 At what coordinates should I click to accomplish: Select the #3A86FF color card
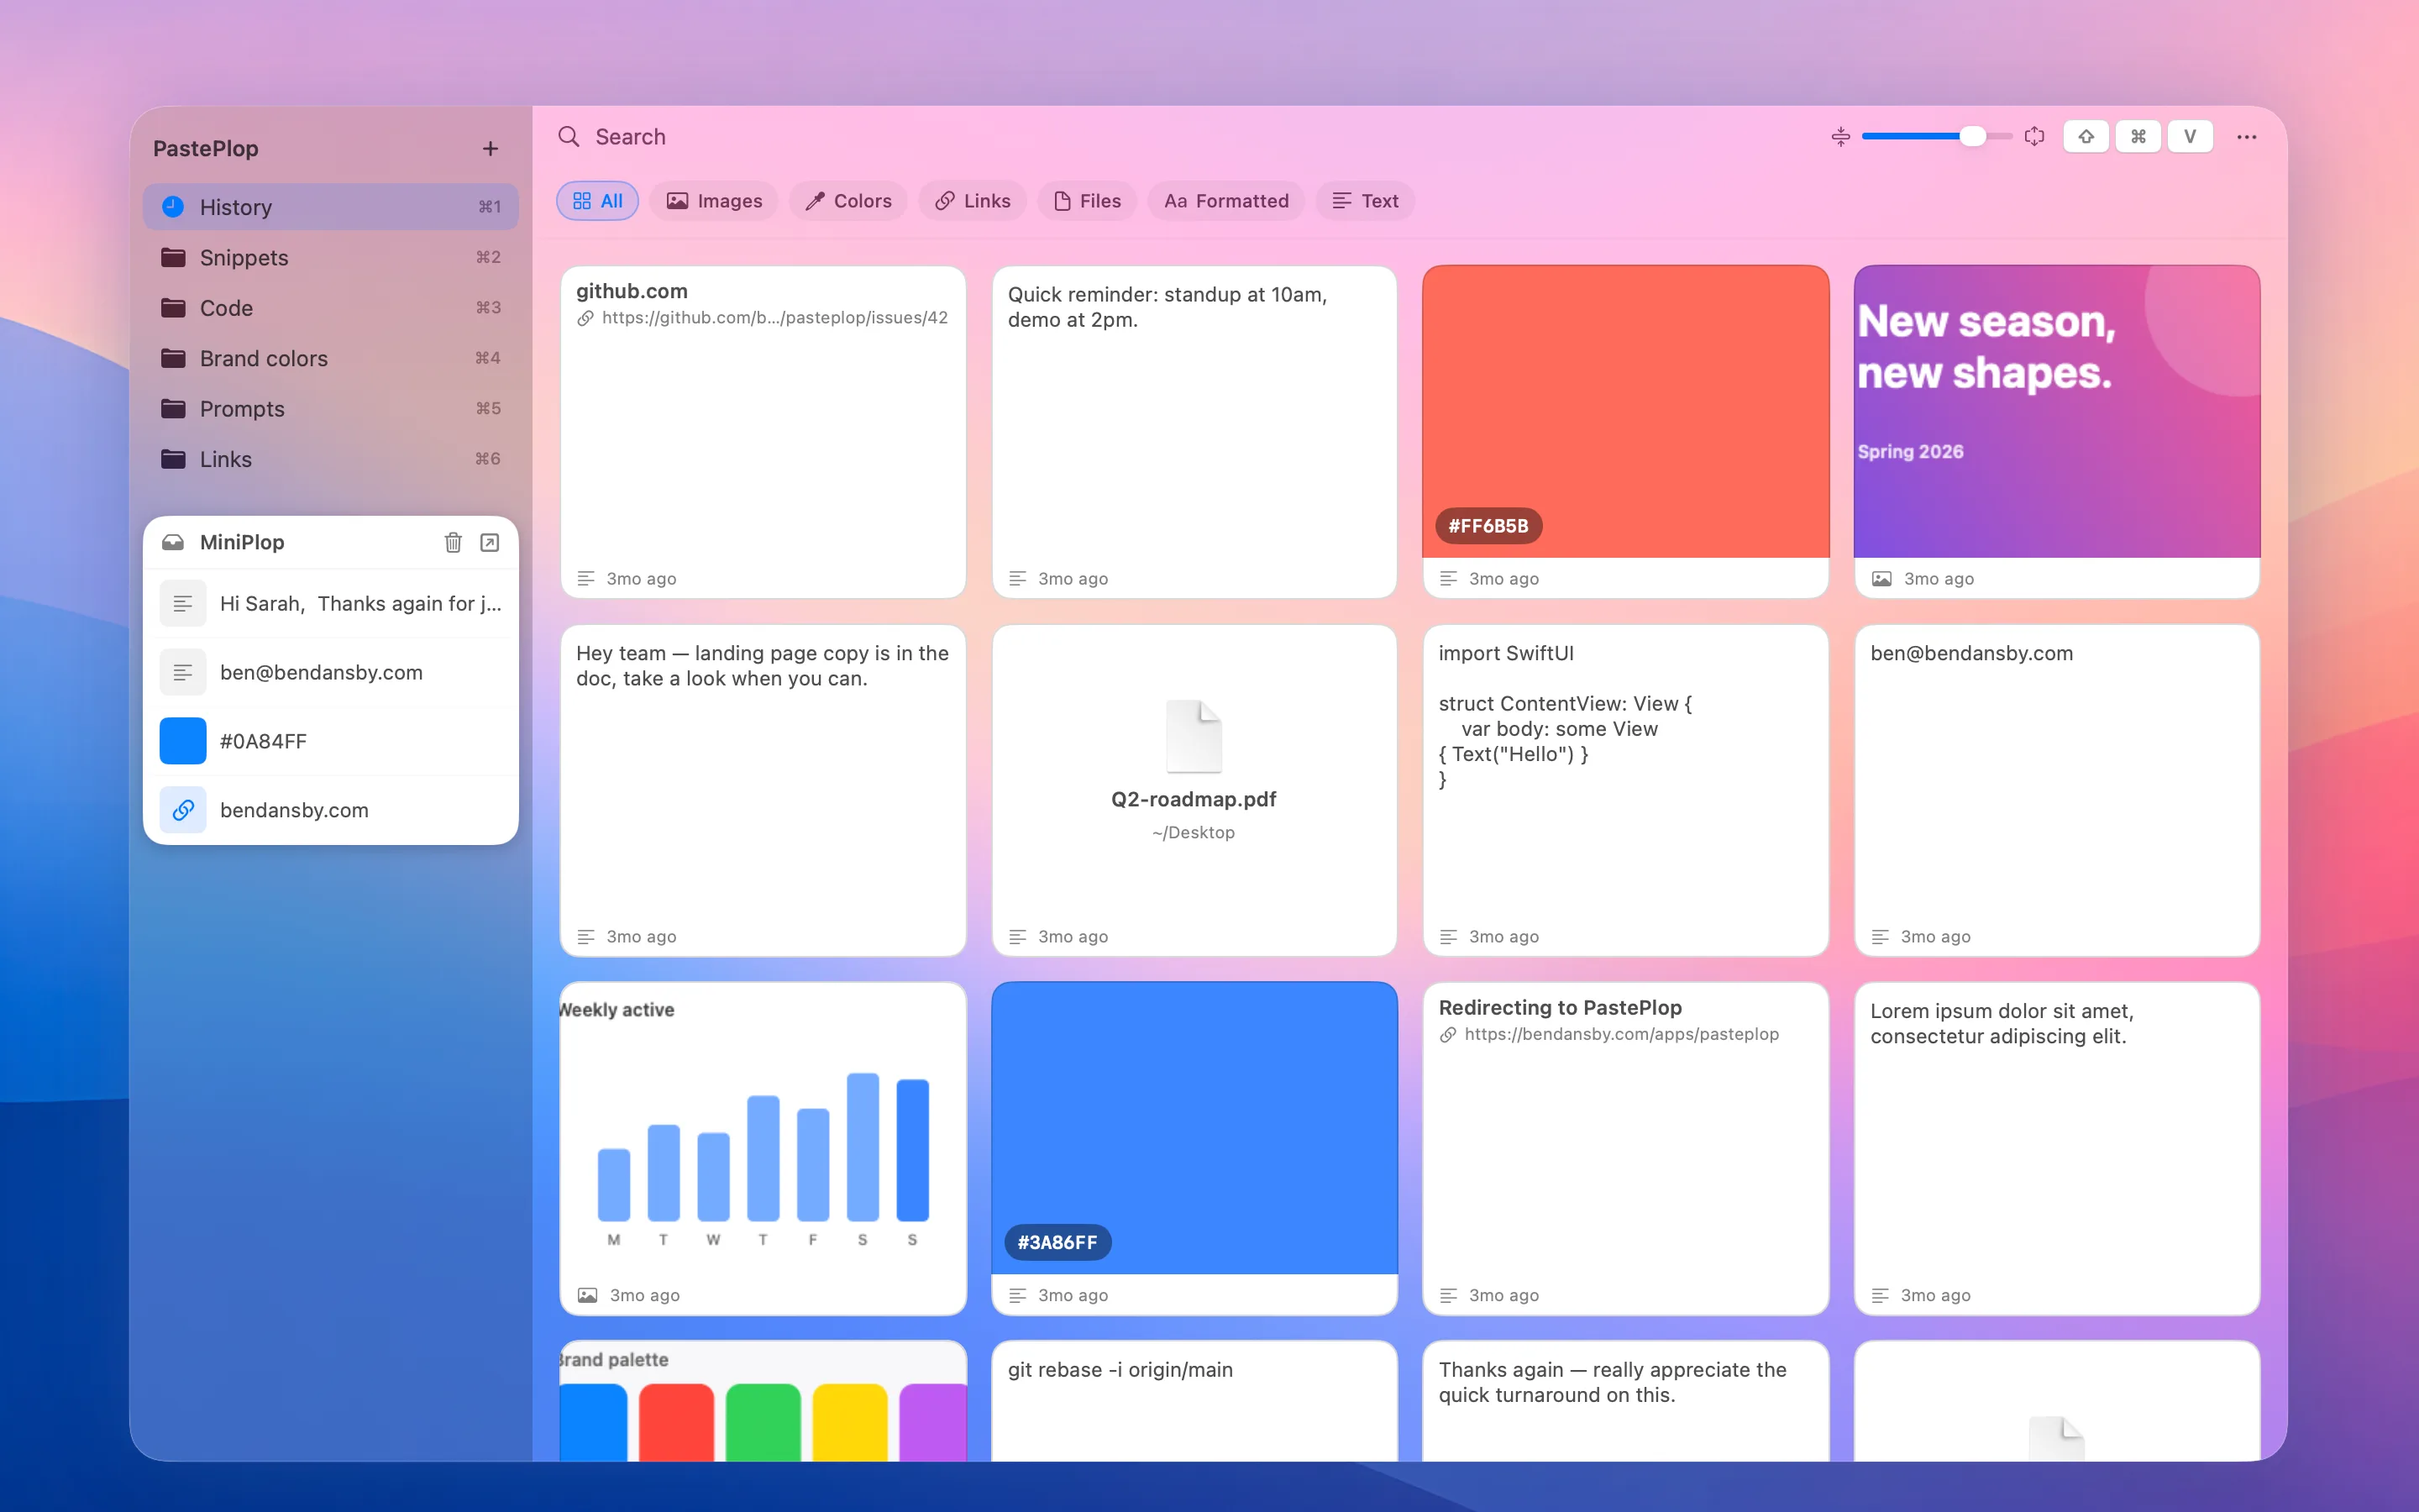point(1194,1148)
